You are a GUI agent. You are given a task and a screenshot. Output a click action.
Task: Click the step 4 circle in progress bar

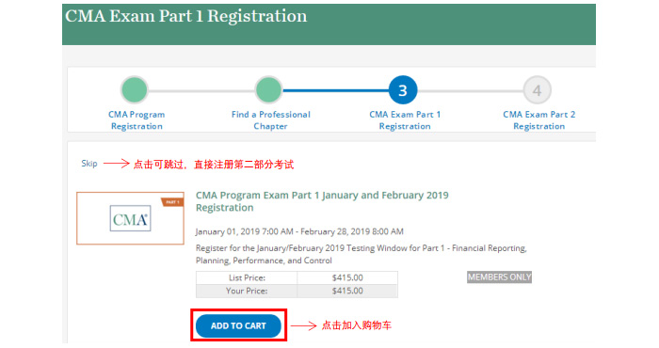pyautogui.click(x=538, y=90)
